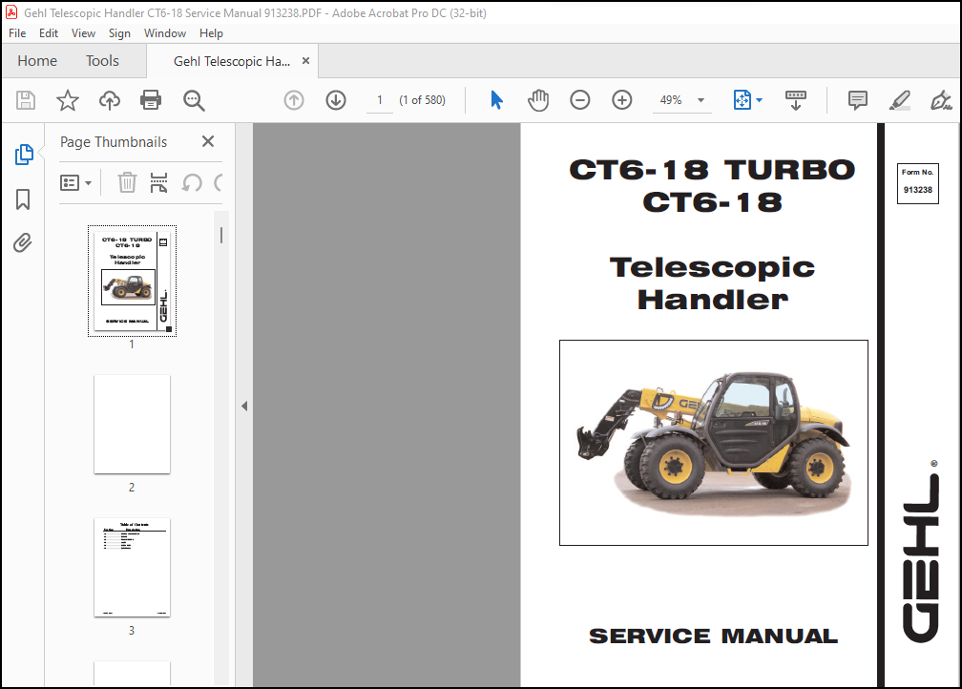The width and height of the screenshot is (962, 689).
Task: Open the scrolling mode keyboard icon
Action: (796, 100)
